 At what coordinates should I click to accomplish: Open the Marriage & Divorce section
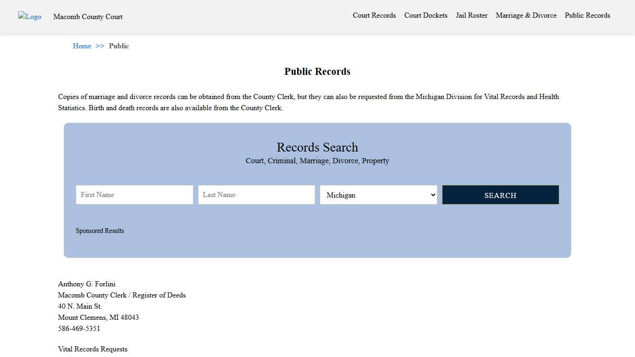click(x=526, y=15)
